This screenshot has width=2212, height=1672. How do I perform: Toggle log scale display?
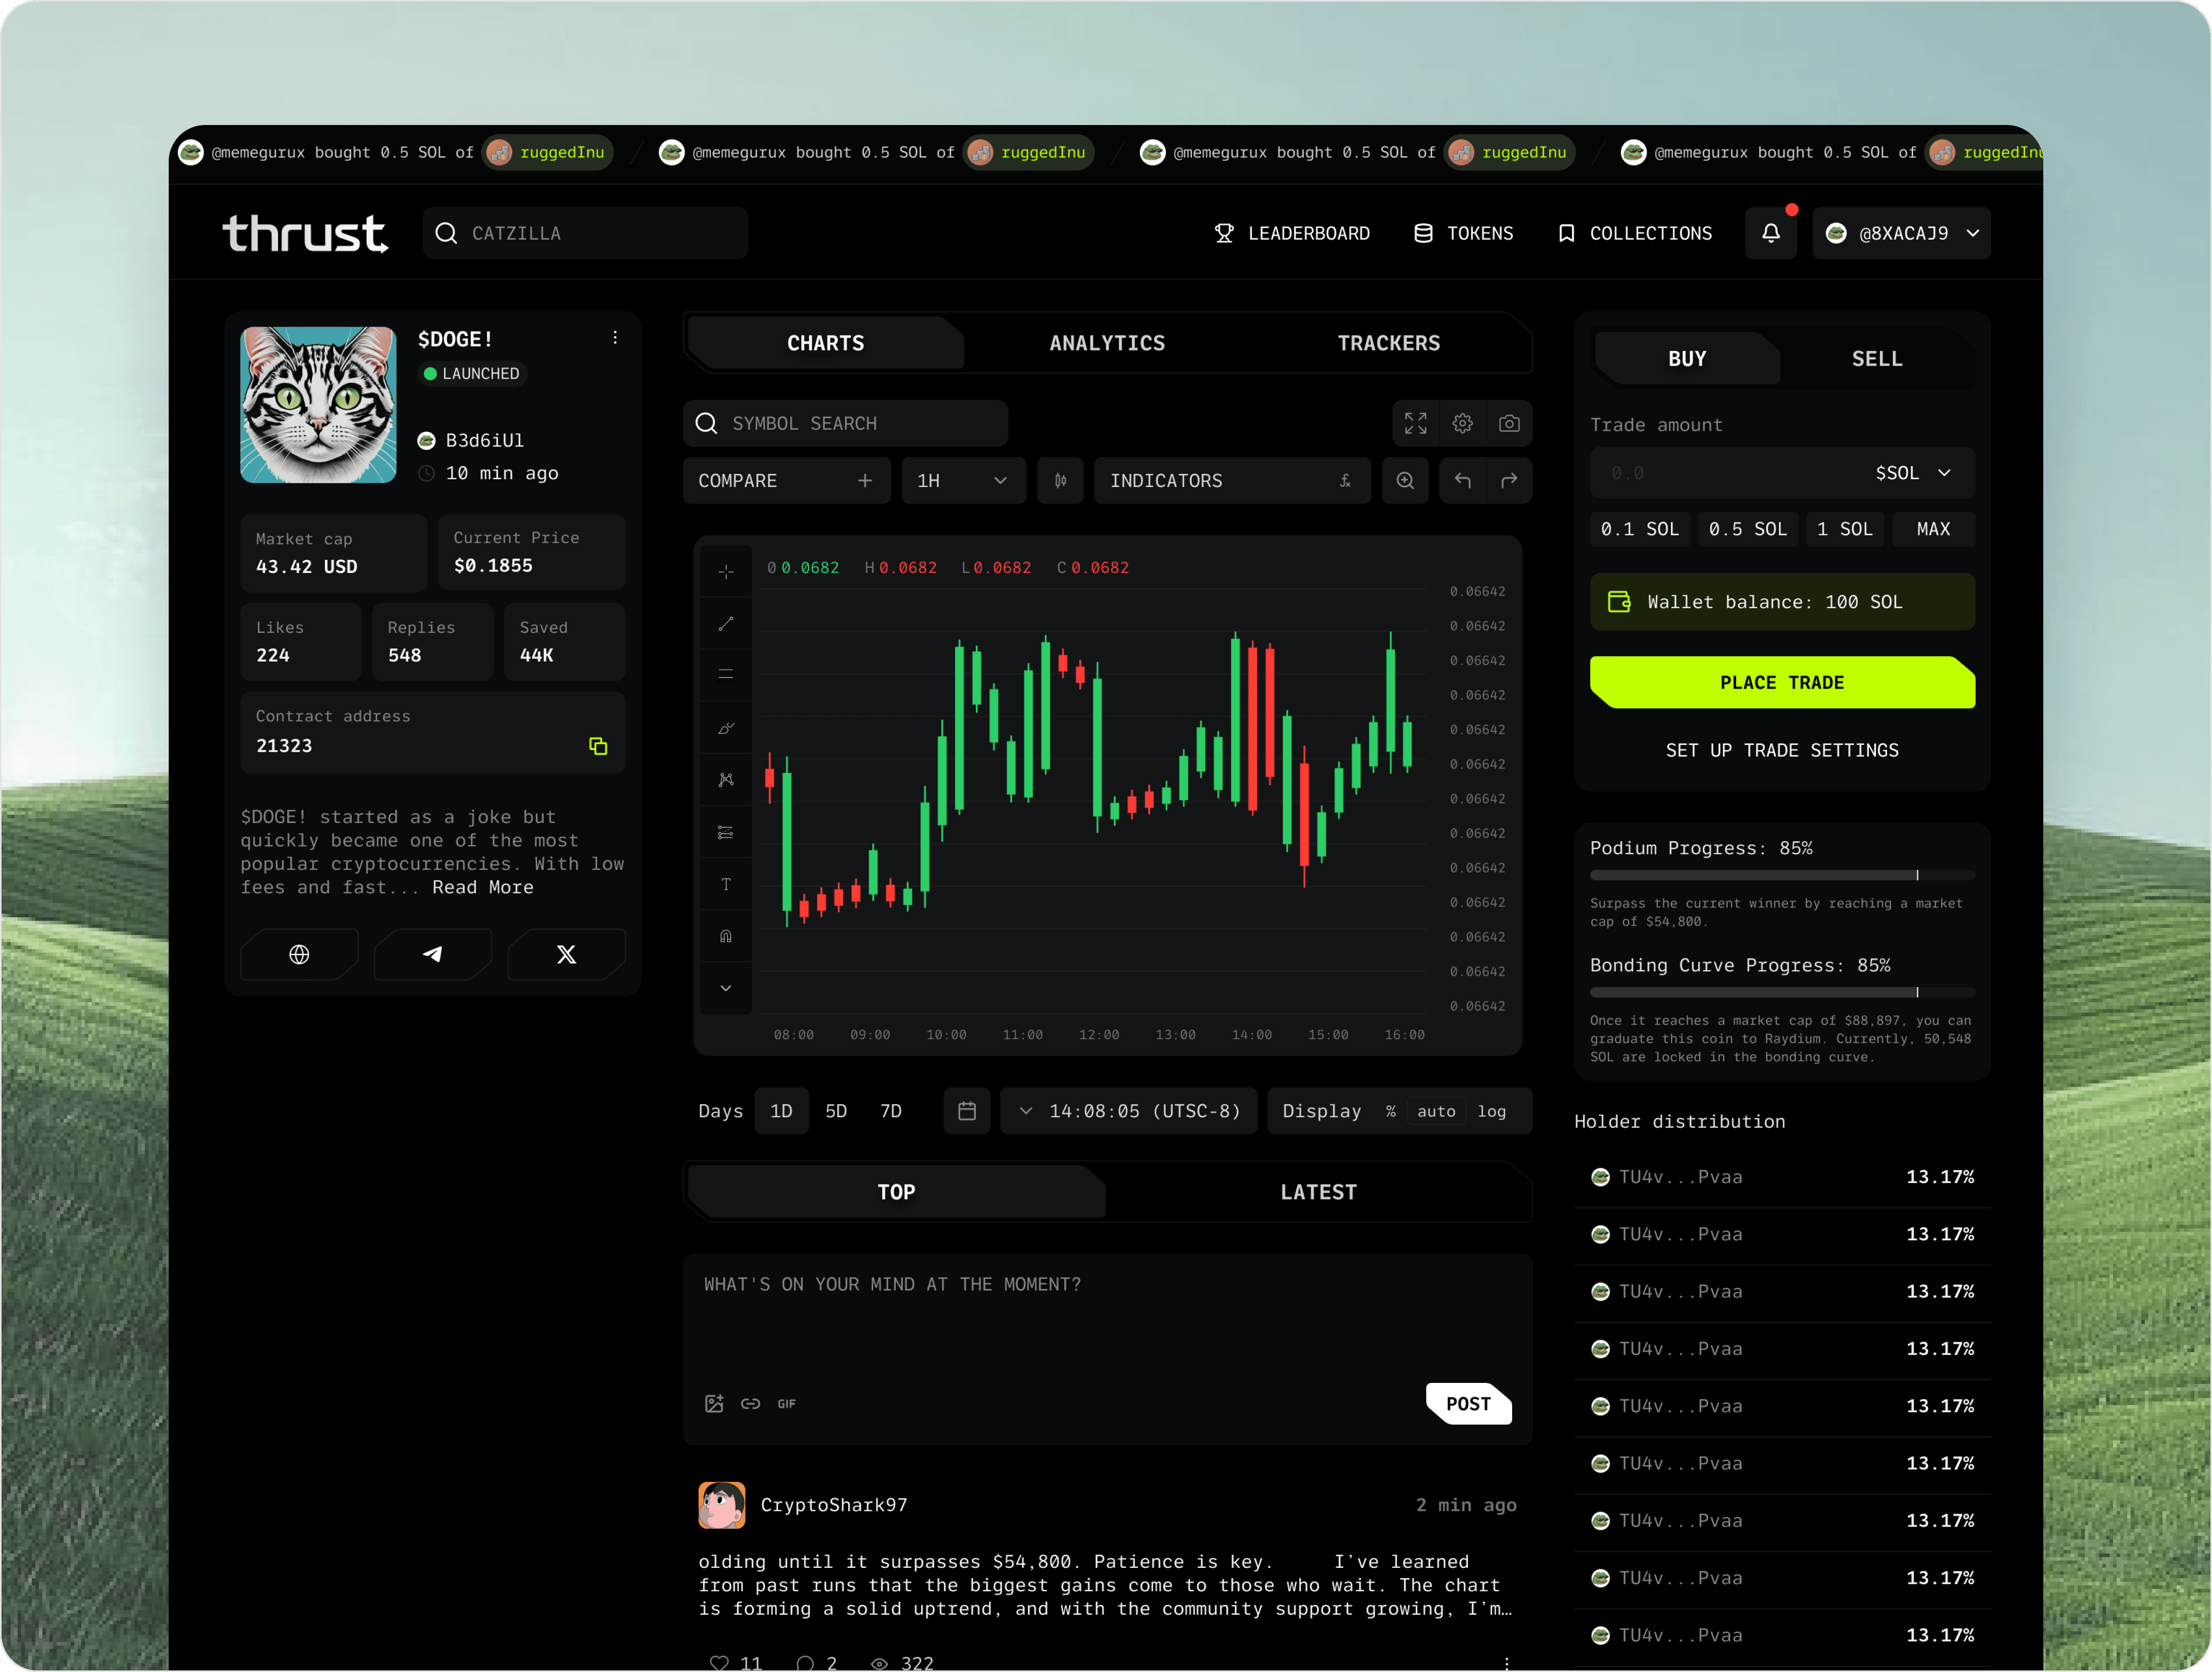point(1491,1112)
